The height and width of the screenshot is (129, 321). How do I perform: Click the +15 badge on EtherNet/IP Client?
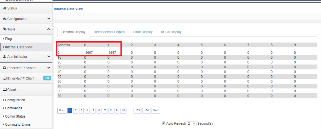tap(47, 78)
